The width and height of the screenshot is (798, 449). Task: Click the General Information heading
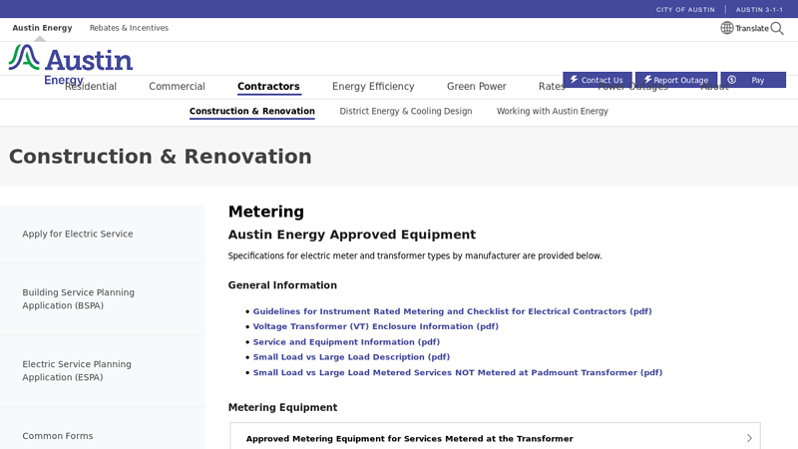(x=282, y=285)
